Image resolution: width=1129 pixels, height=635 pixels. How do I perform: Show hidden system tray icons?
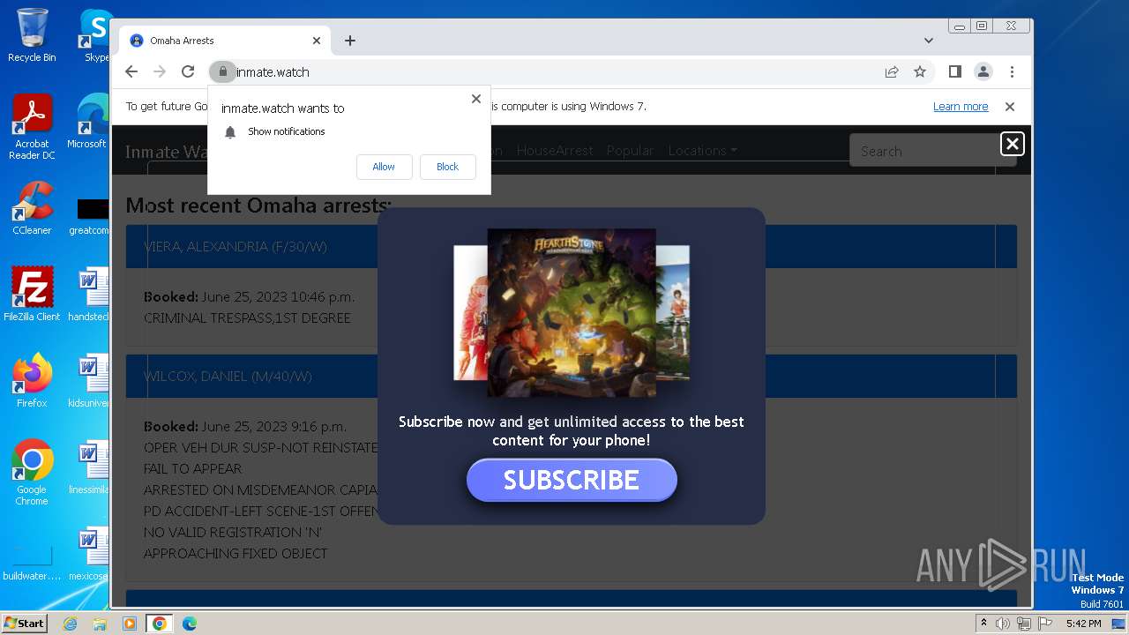pyautogui.click(x=983, y=624)
